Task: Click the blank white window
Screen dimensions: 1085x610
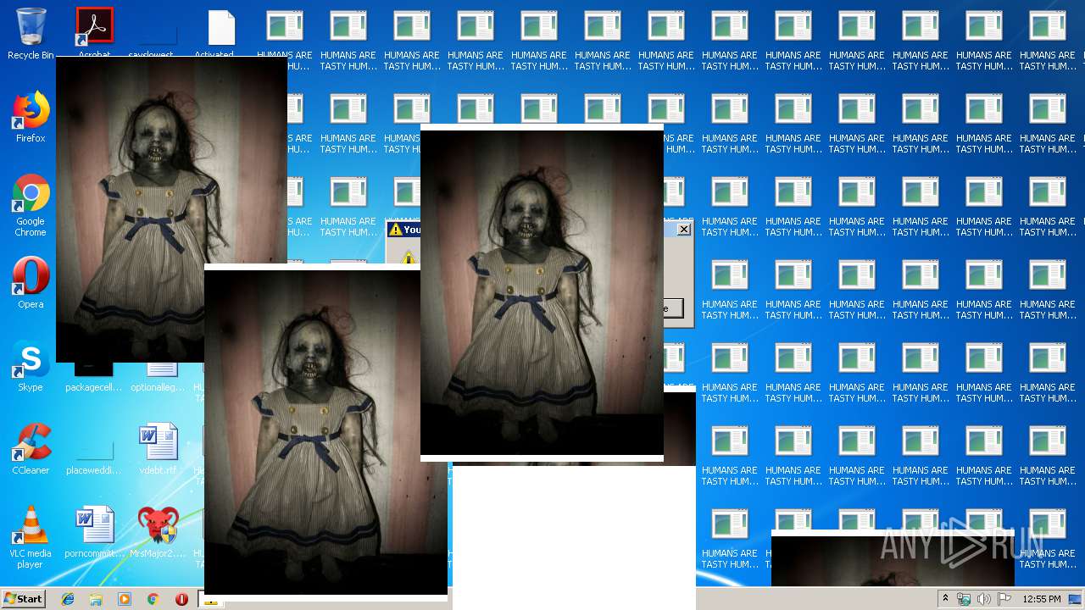Action: click(574, 538)
